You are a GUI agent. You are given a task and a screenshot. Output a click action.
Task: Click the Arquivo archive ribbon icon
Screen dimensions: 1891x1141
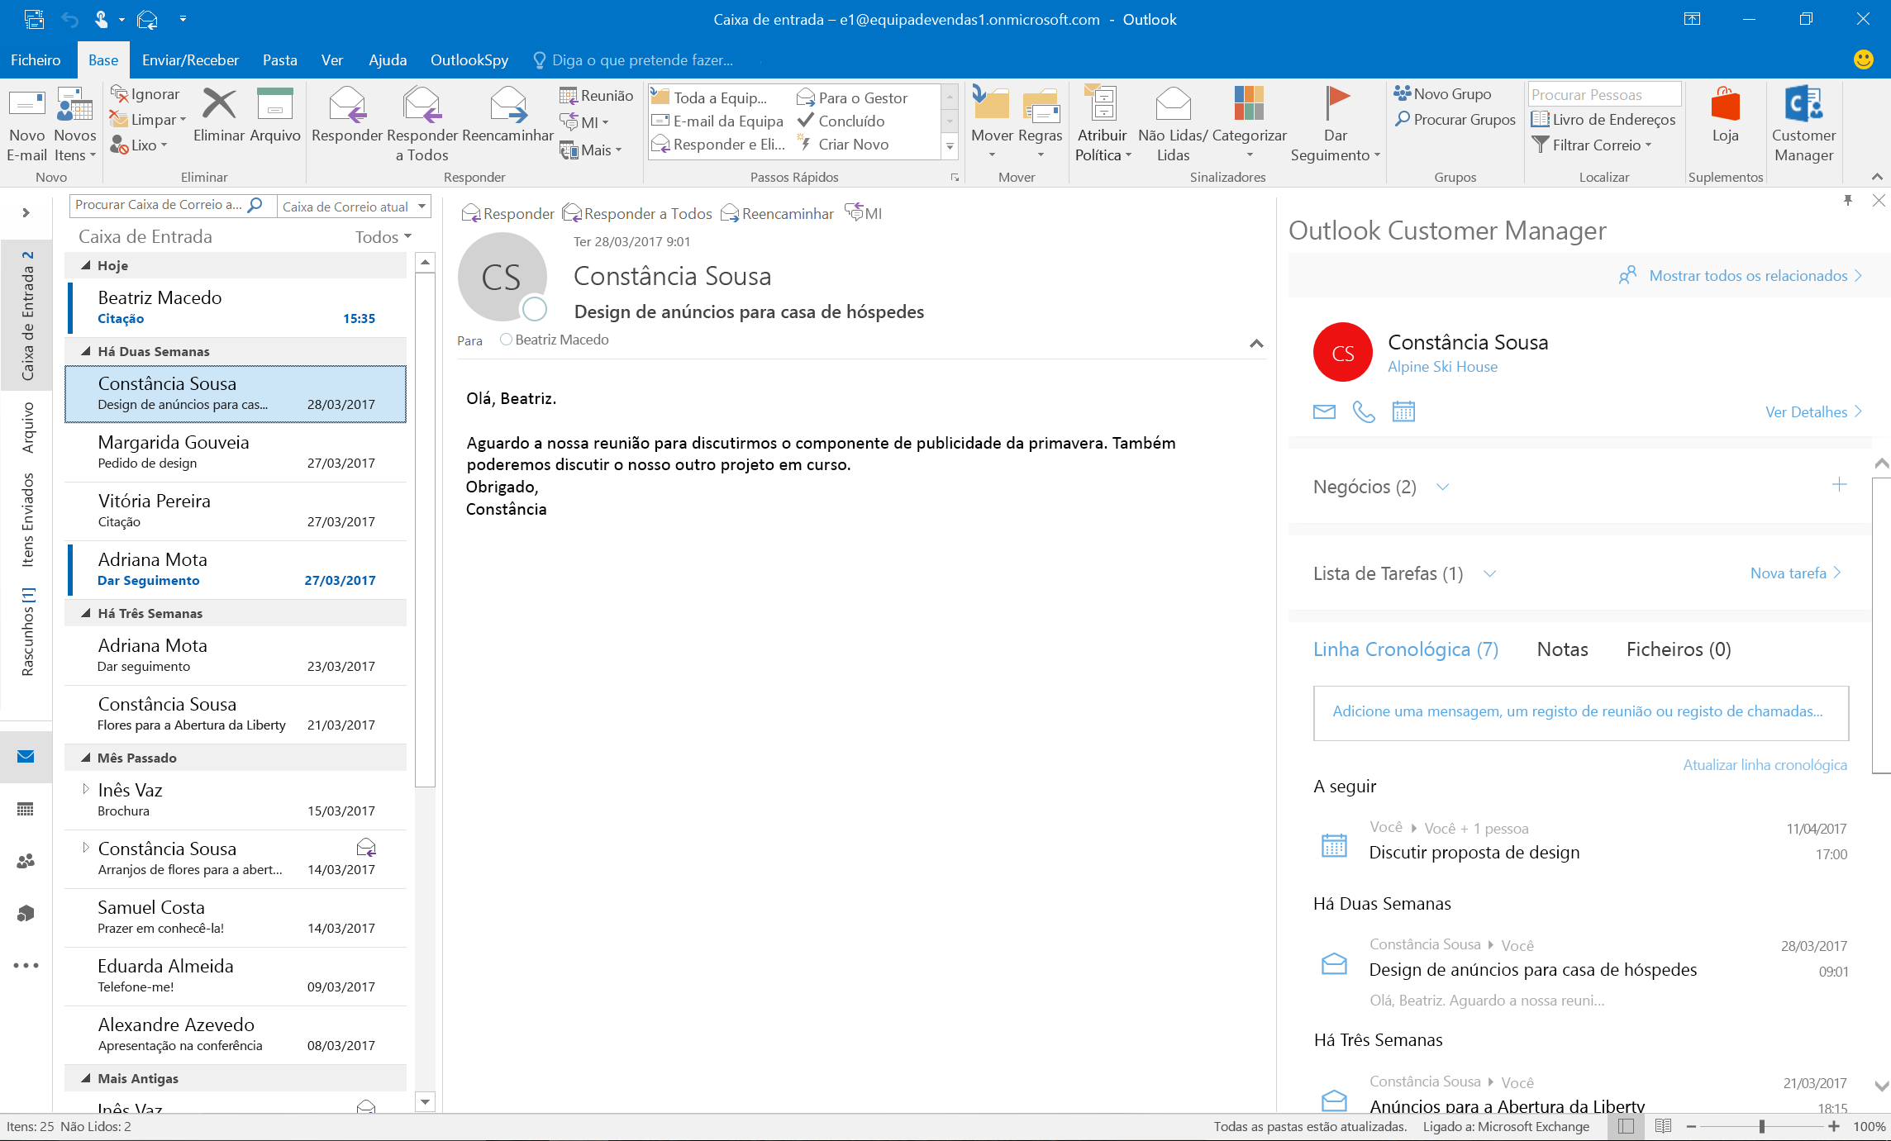pos(275,105)
